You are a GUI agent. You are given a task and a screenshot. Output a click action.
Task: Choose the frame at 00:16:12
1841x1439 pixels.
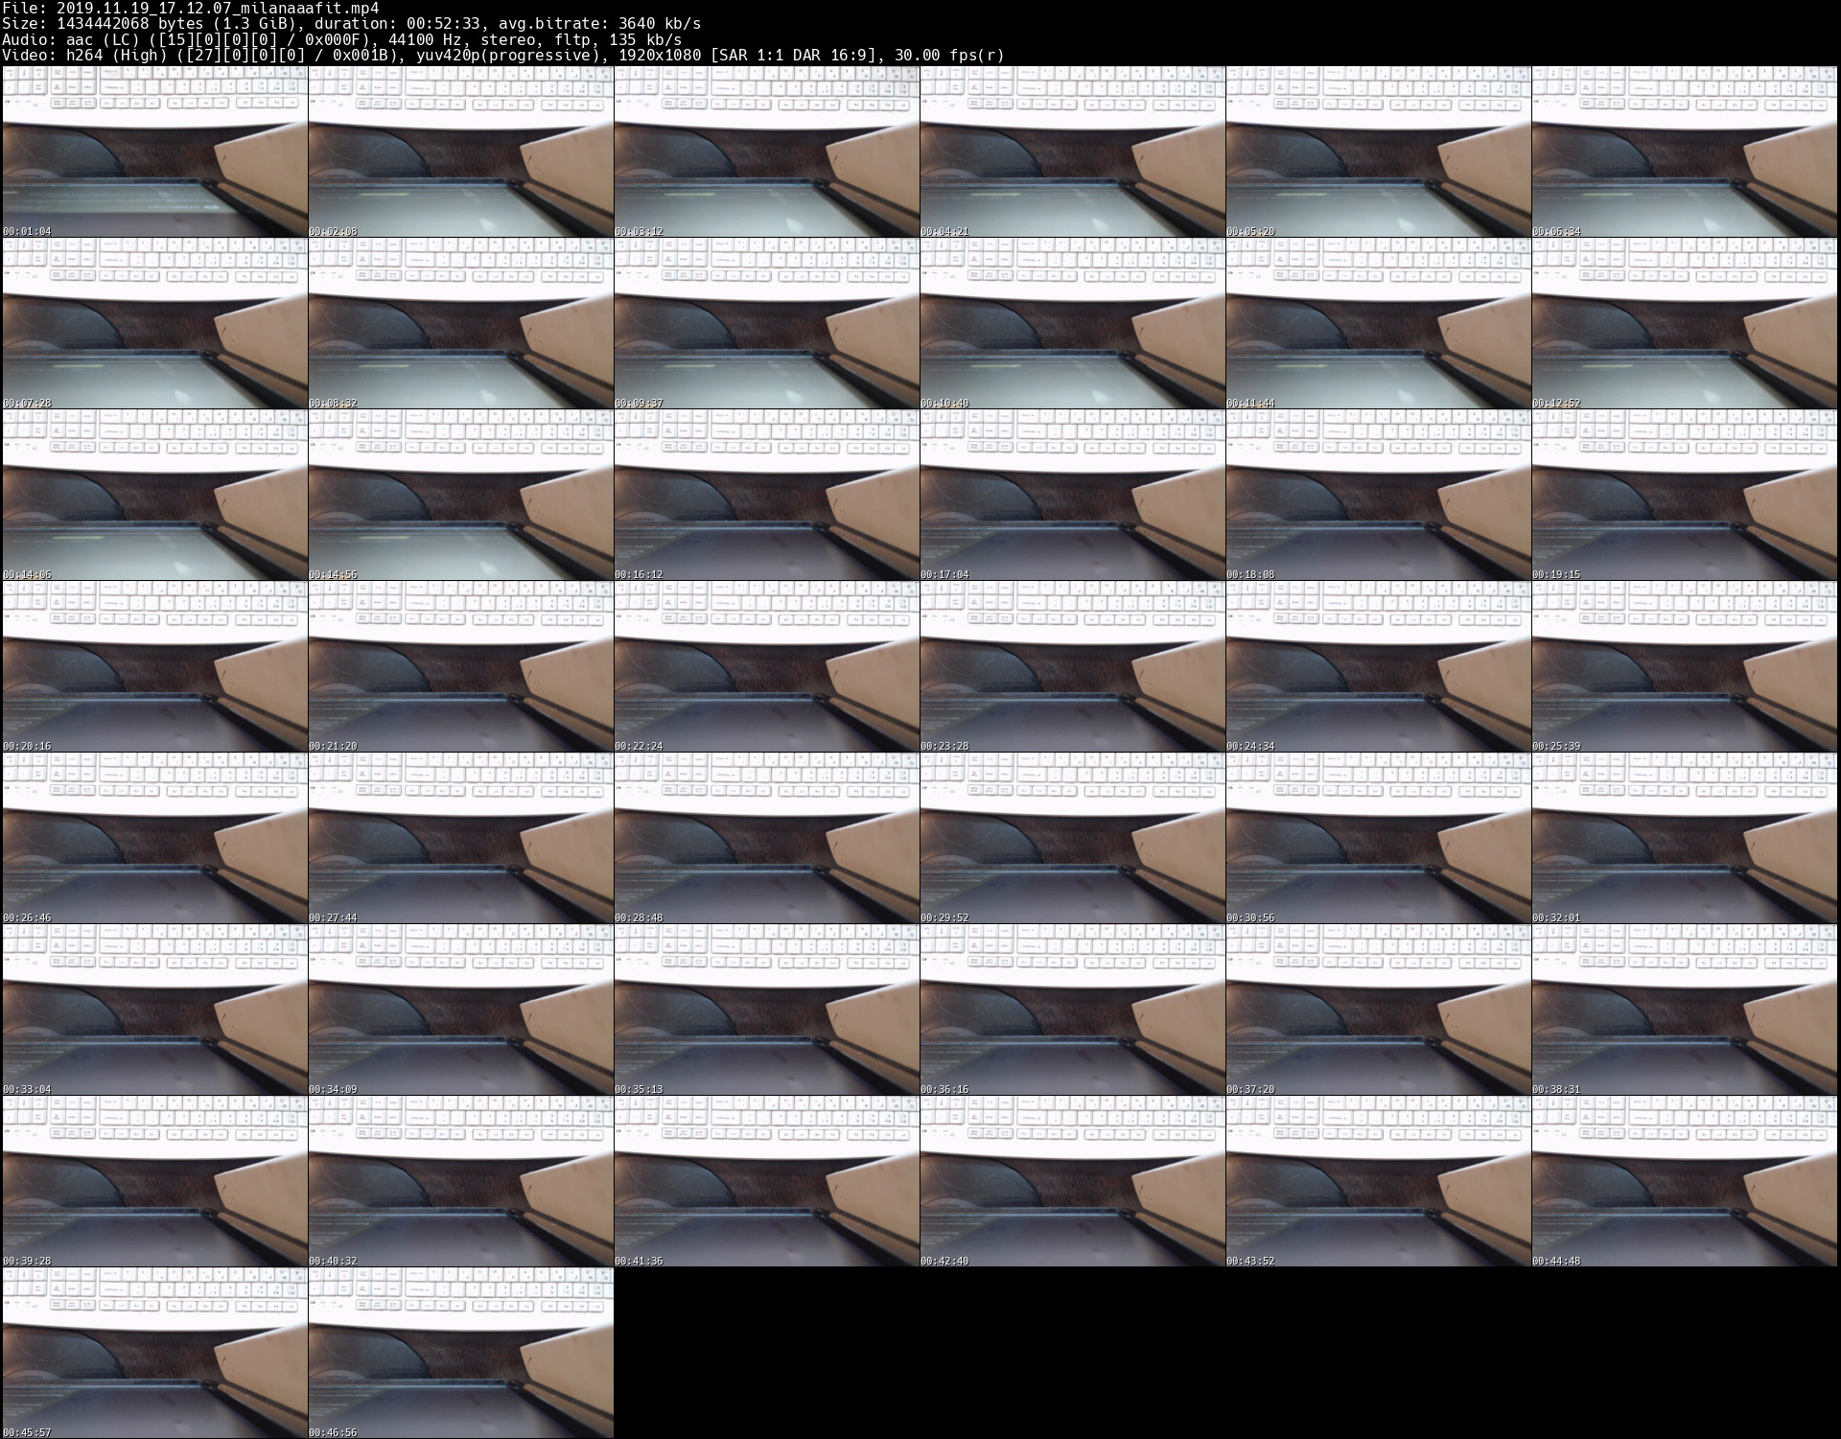point(766,495)
